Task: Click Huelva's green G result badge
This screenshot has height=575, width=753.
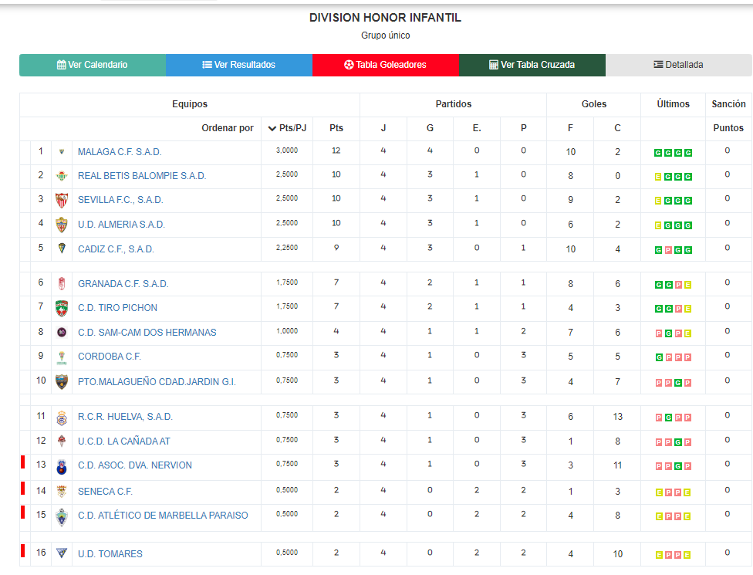Action: pyautogui.click(x=668, y=418)
